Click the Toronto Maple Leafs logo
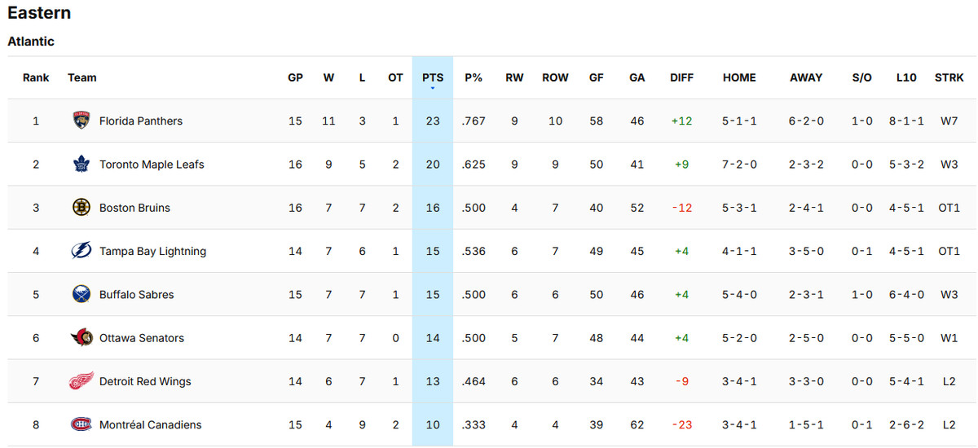 click(81, 165)
